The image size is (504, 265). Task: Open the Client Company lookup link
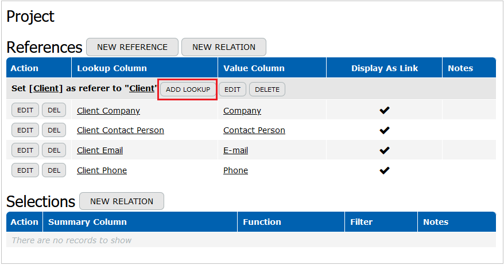[108, 111]
